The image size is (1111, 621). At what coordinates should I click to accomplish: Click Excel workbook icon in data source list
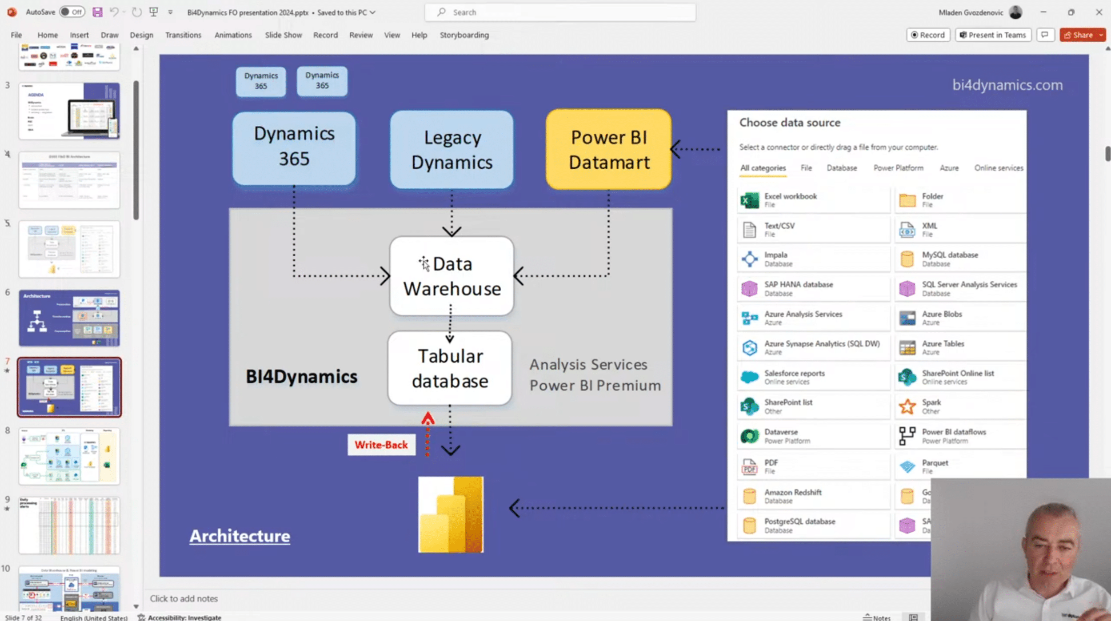[x=750, y=200]
